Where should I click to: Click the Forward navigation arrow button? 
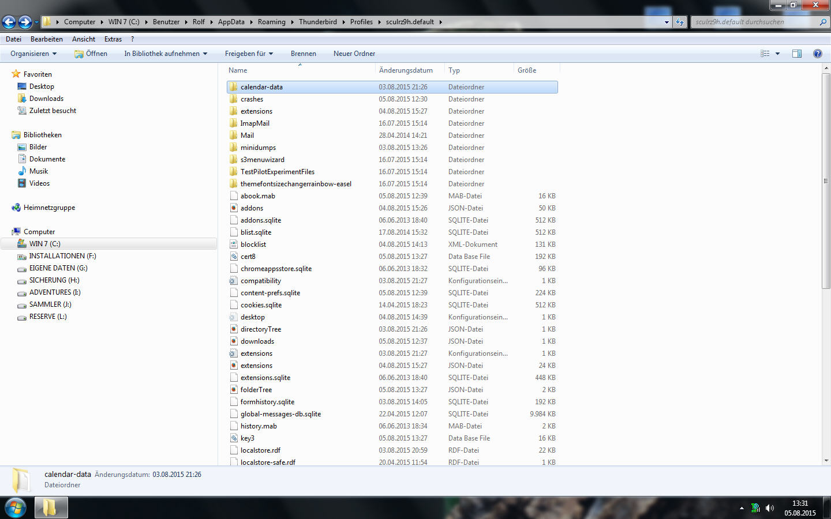click(x=25, y=22)
